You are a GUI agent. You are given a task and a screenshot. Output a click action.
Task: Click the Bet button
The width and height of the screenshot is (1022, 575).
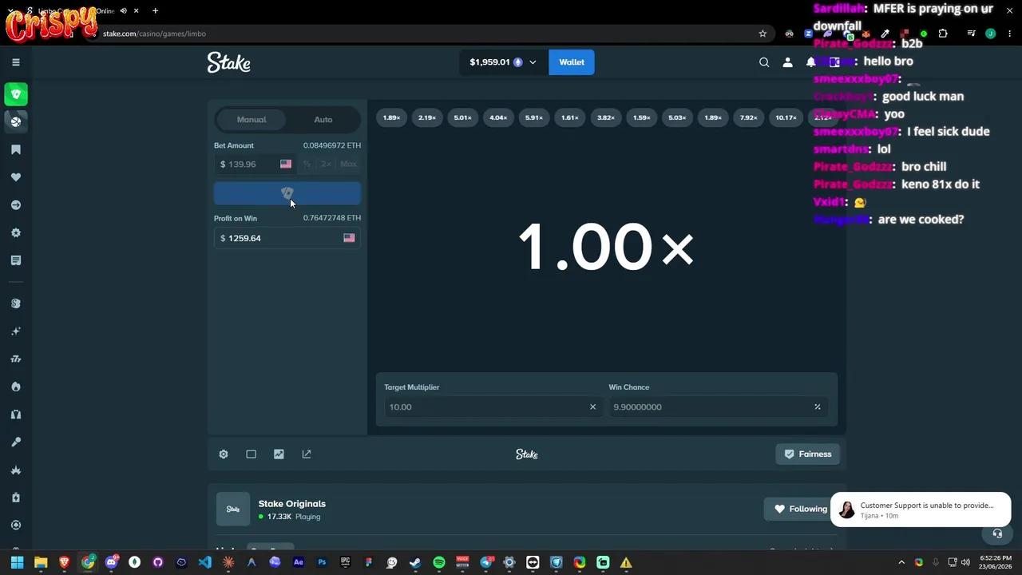287,193
